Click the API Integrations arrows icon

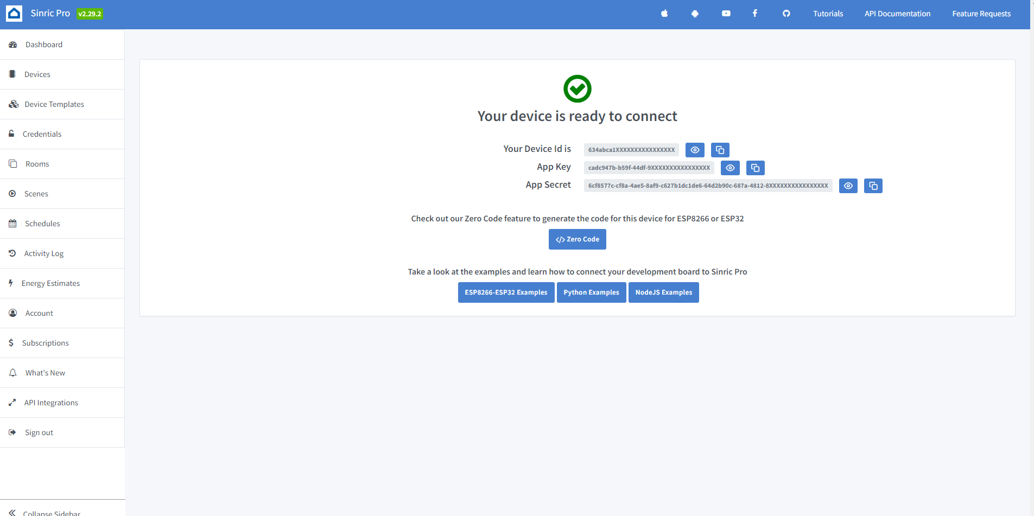click(x=12, y=403)
